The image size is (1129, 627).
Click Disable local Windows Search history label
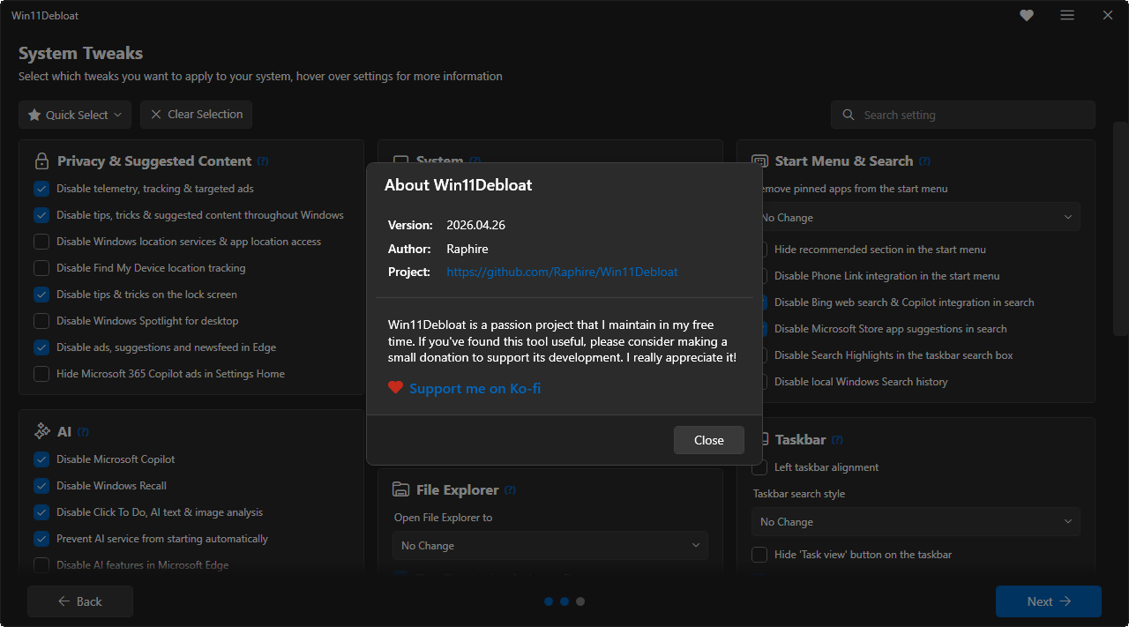(861, 382)
